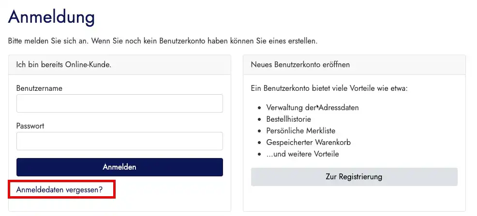This screenshot has width=477, height=216.
Task: Click the Bitte melden Sie sich an sentence
Action: pyautogui.click(x=163, y=41)
